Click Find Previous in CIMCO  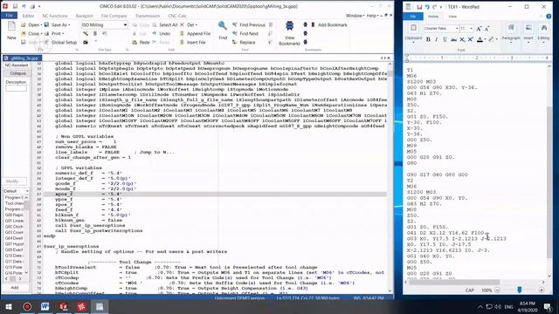pos(248,25)
